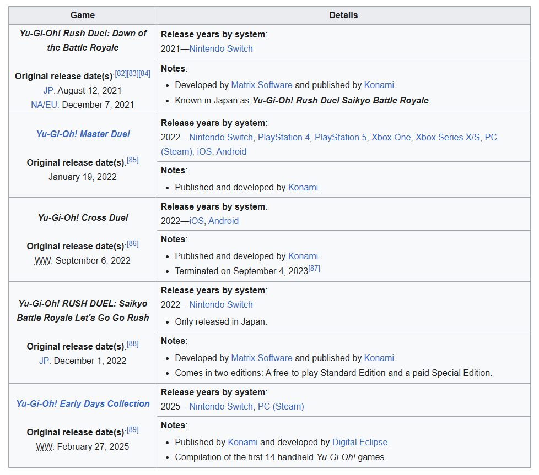The width and height of the screenshot is (539, 475).
Task: Open the Xbox Series X/S link
Action: [448, 137]
